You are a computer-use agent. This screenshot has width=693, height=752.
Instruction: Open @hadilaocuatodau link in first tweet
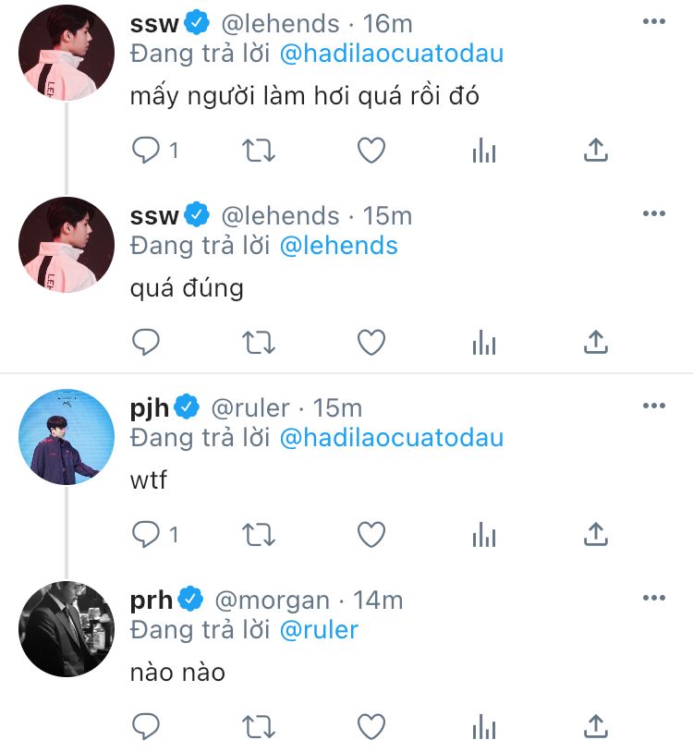(x=391, y=54)
